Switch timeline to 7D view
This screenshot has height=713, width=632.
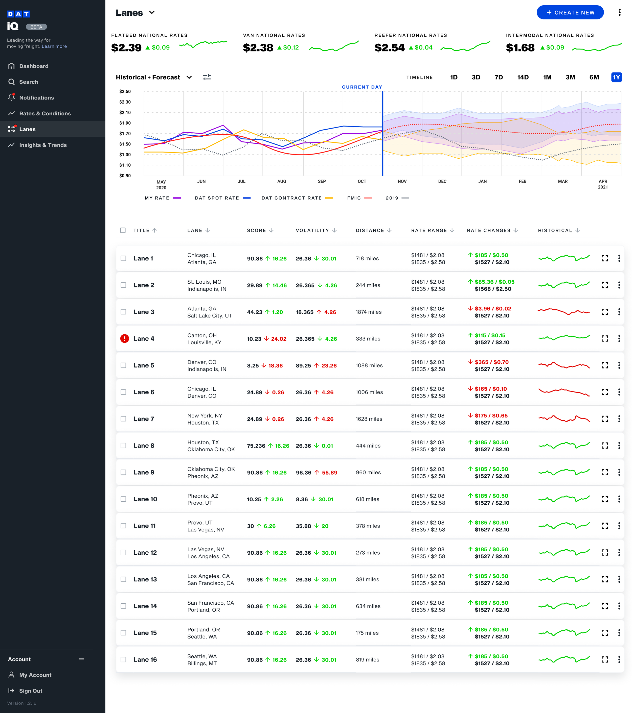499,77
